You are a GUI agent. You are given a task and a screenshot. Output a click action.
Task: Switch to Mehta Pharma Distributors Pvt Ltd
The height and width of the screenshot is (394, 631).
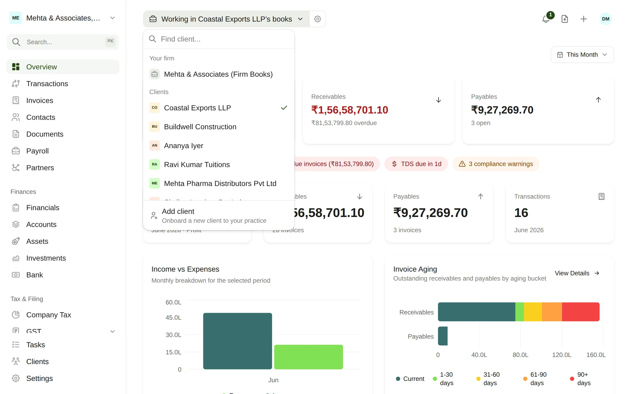click(x=218, y=183)
